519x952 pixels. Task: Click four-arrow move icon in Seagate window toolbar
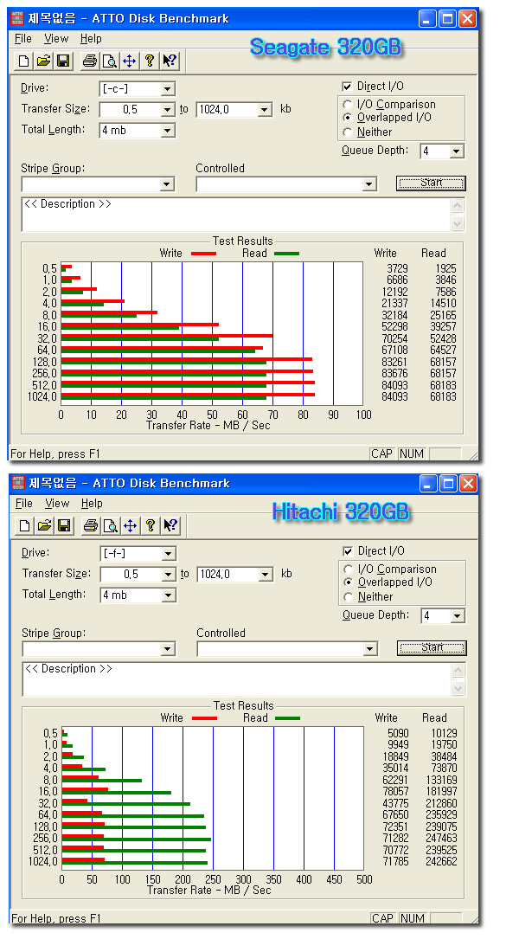click(129, 61)
